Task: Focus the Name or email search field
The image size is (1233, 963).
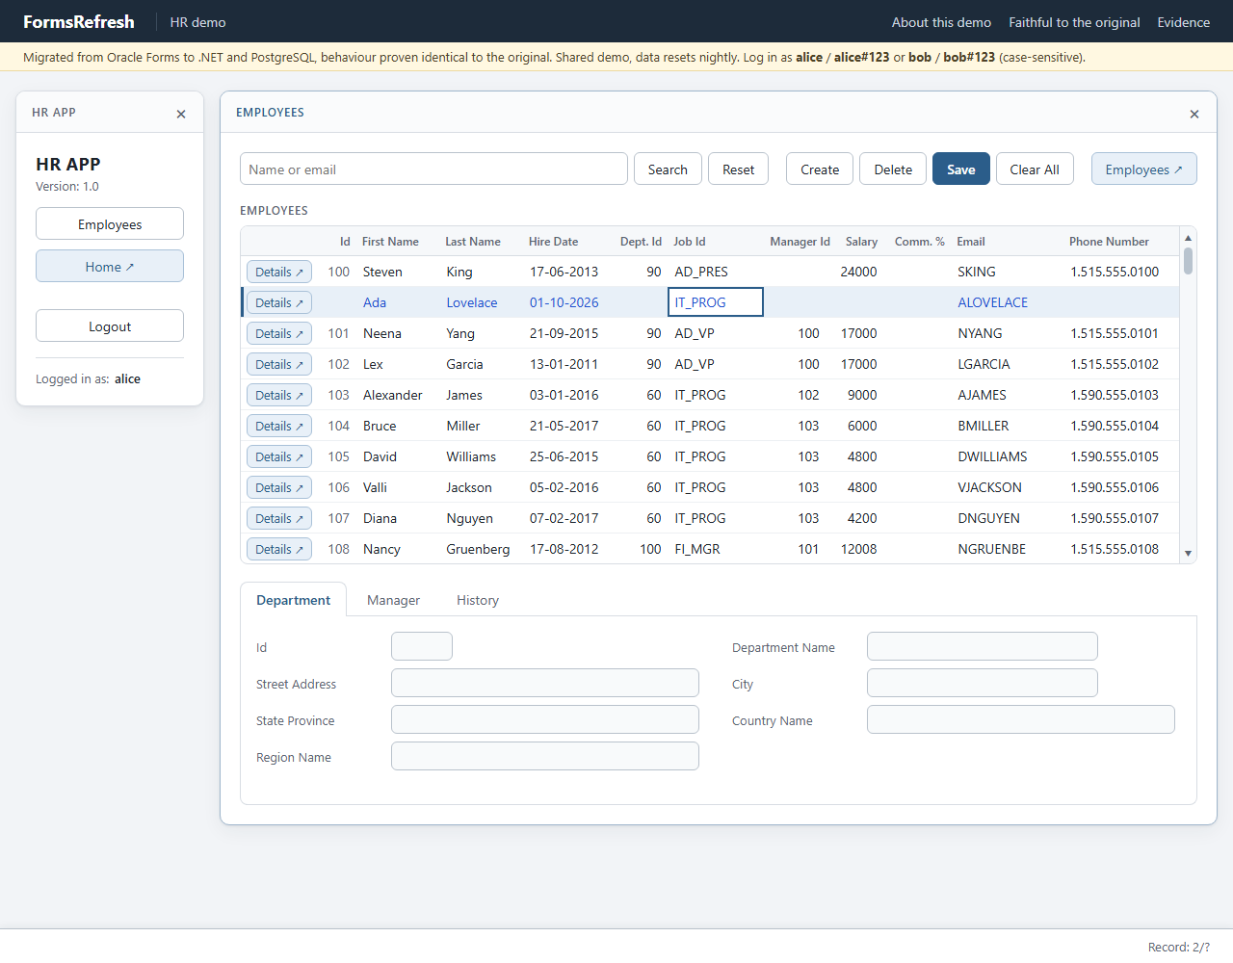Action: click(433, 169)
